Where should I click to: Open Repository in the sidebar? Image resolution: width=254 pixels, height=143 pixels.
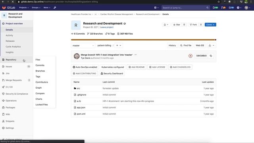coord(17,60)
